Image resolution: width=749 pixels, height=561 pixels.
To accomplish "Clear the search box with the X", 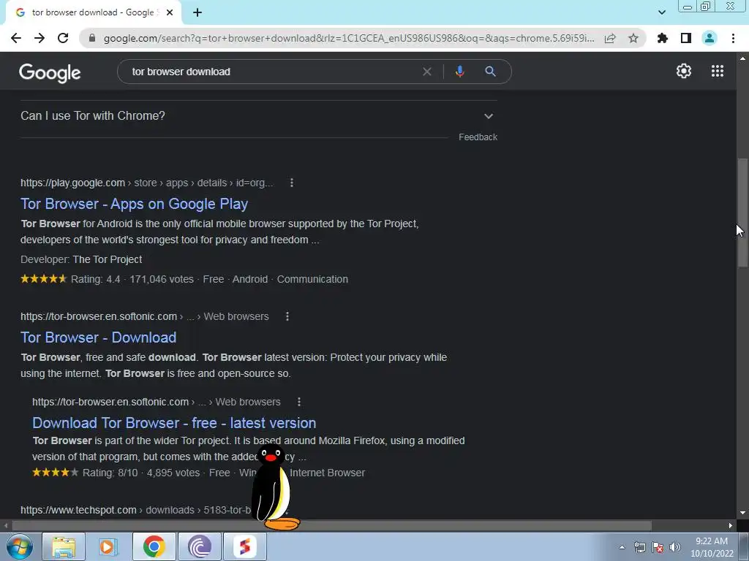I will 427,72.
